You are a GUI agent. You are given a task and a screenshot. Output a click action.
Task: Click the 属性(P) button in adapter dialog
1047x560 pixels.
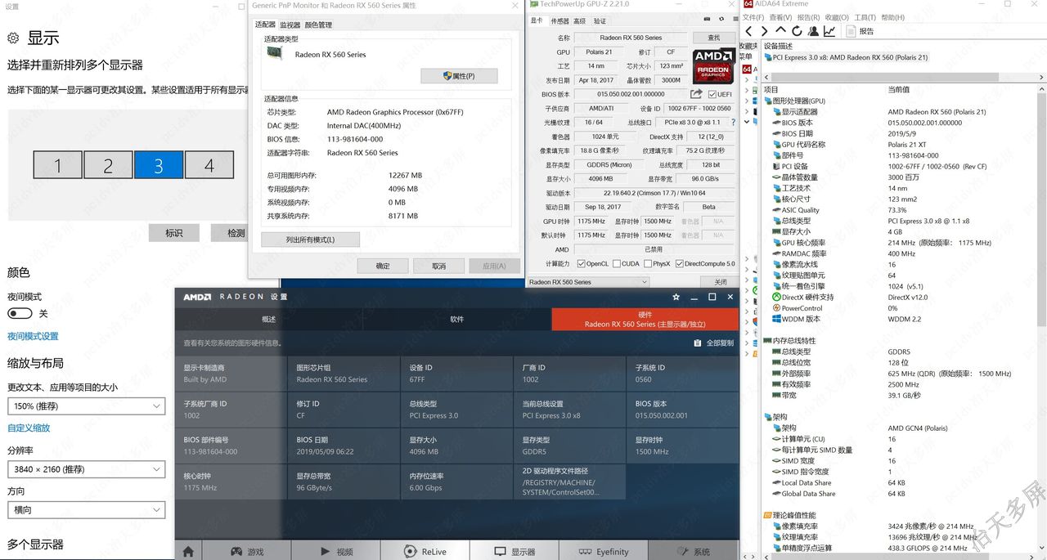point(459,75)
